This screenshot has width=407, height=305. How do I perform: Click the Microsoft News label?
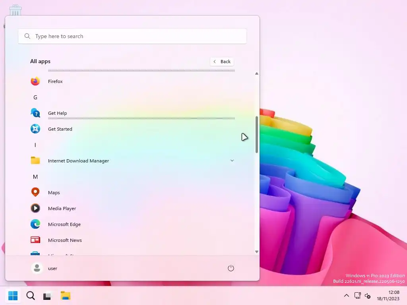[x=65, y=240]
